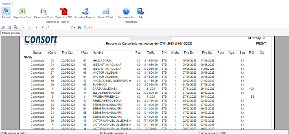Click the date 08/03/2023 in Fha Can
Image resolution: width=289 pixels, height=134 pixels.
(68, 101)
